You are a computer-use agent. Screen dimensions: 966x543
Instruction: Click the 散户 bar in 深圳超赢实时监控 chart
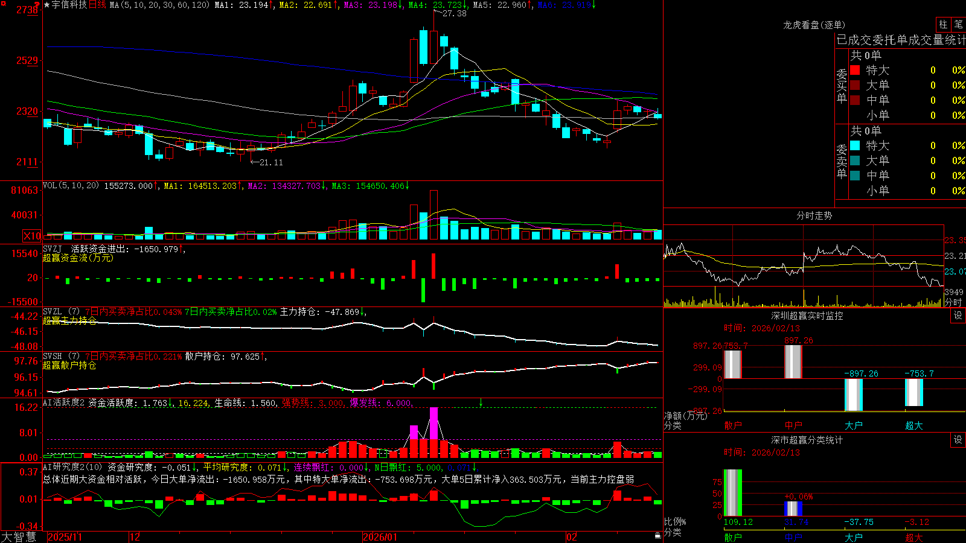732,364
